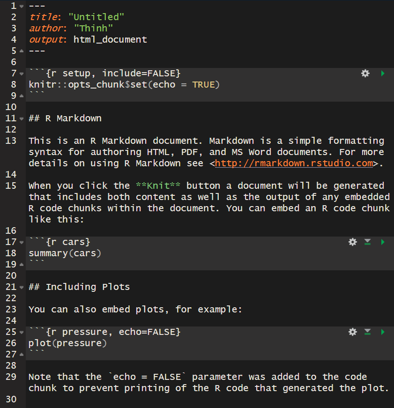
Task: Fold the cars chunk at line 17
Action: pyautogui.click(x=22, y=242)
